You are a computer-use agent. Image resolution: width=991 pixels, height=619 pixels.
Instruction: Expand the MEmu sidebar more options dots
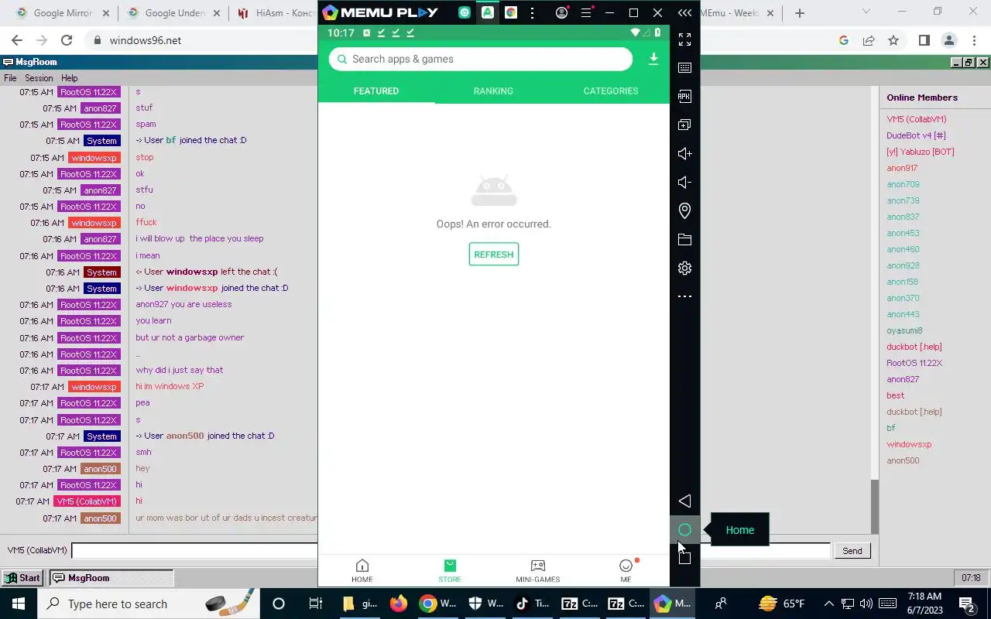[x=684, y=296]
